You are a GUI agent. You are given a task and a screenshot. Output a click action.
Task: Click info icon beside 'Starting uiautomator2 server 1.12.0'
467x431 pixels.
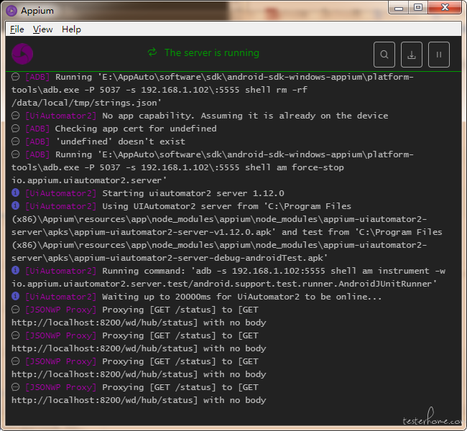(x=15, y=193)
